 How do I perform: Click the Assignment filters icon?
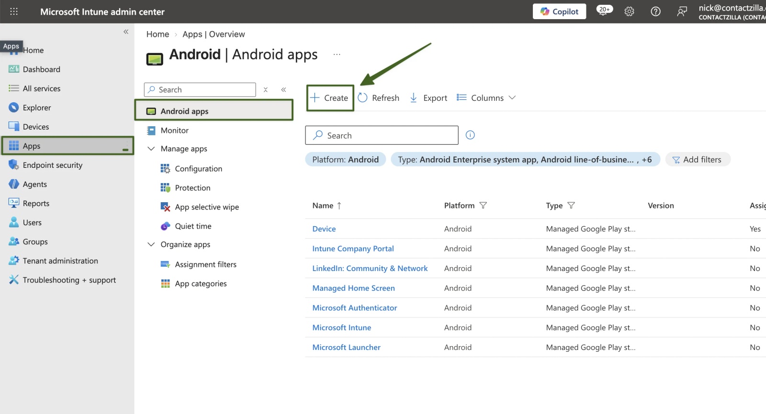coord(165,264)
